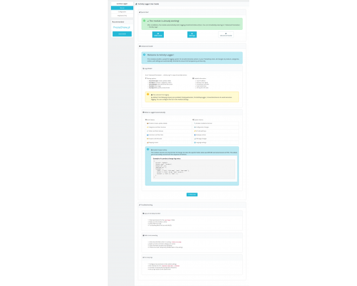Click the Language settings row
This screenshot has height=286, width=357.
pos(215,142)
